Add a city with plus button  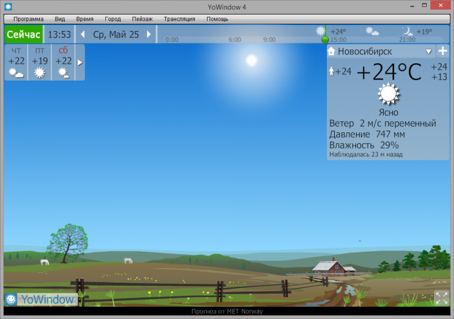[x=442, y=51]
